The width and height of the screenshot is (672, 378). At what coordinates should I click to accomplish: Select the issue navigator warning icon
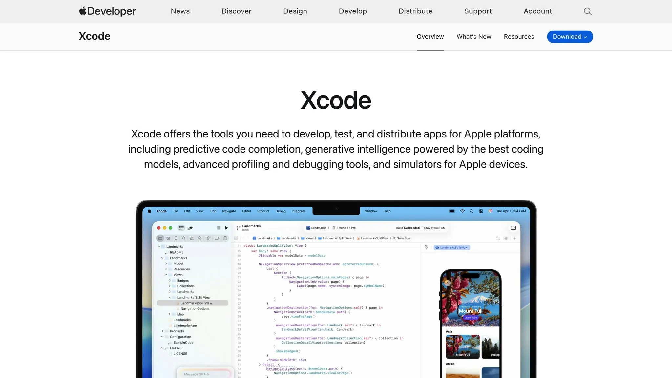pos(192,238)
